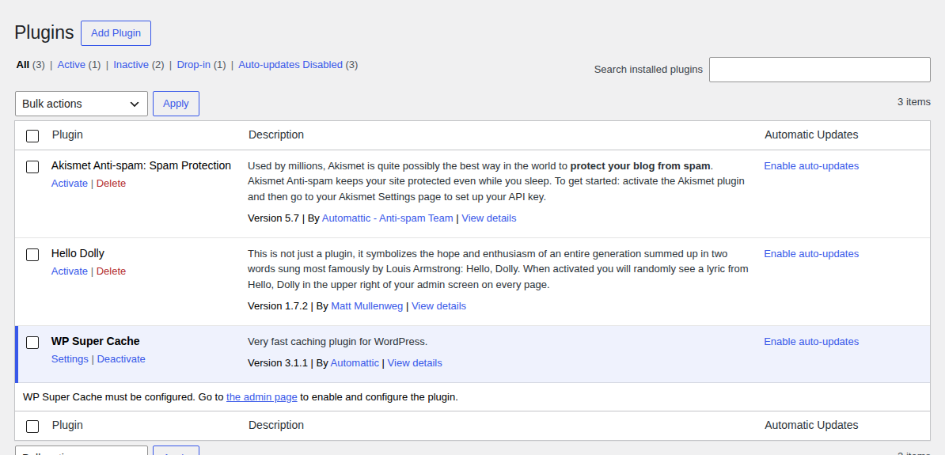
Task: Click the top Apply button
Action: click(x=176, y=104)
